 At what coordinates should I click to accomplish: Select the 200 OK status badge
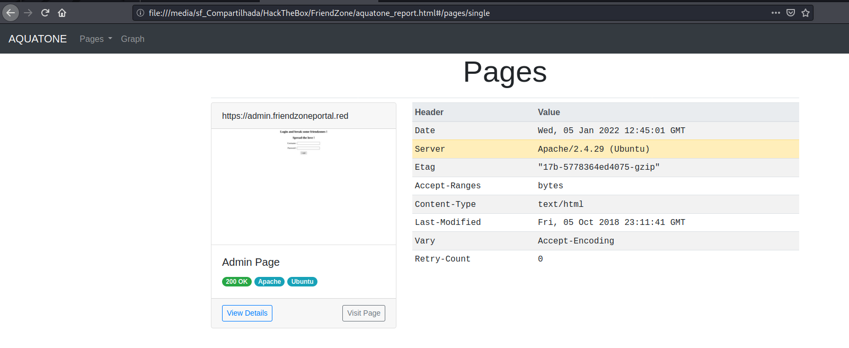coord(237,282)
